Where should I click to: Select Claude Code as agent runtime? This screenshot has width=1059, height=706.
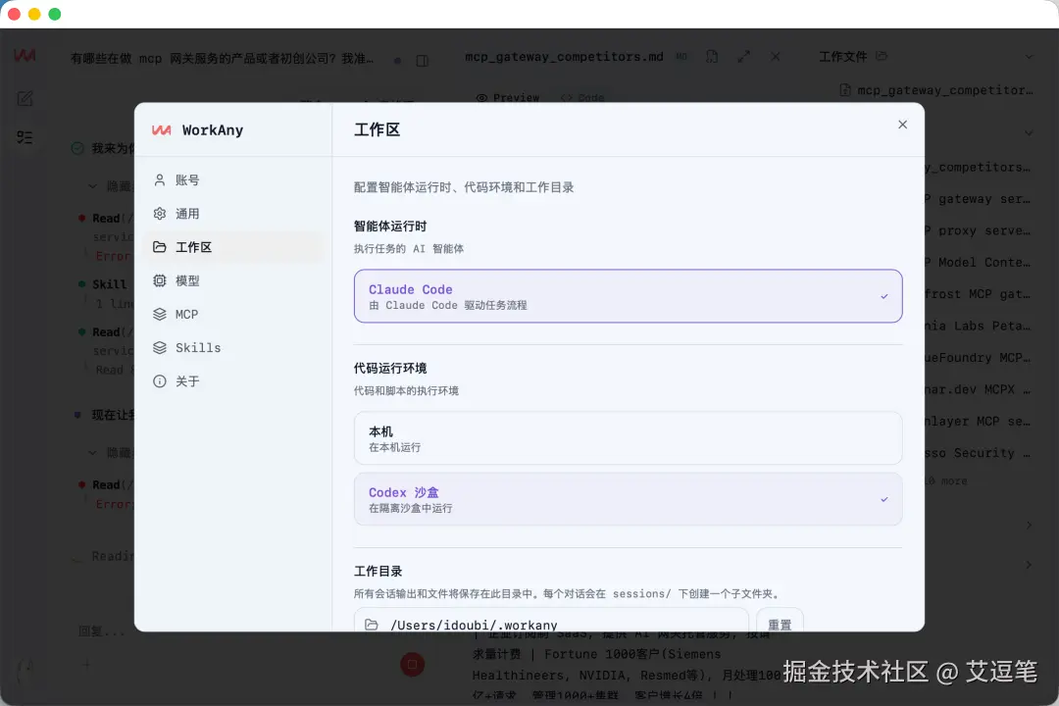[629, 296]
